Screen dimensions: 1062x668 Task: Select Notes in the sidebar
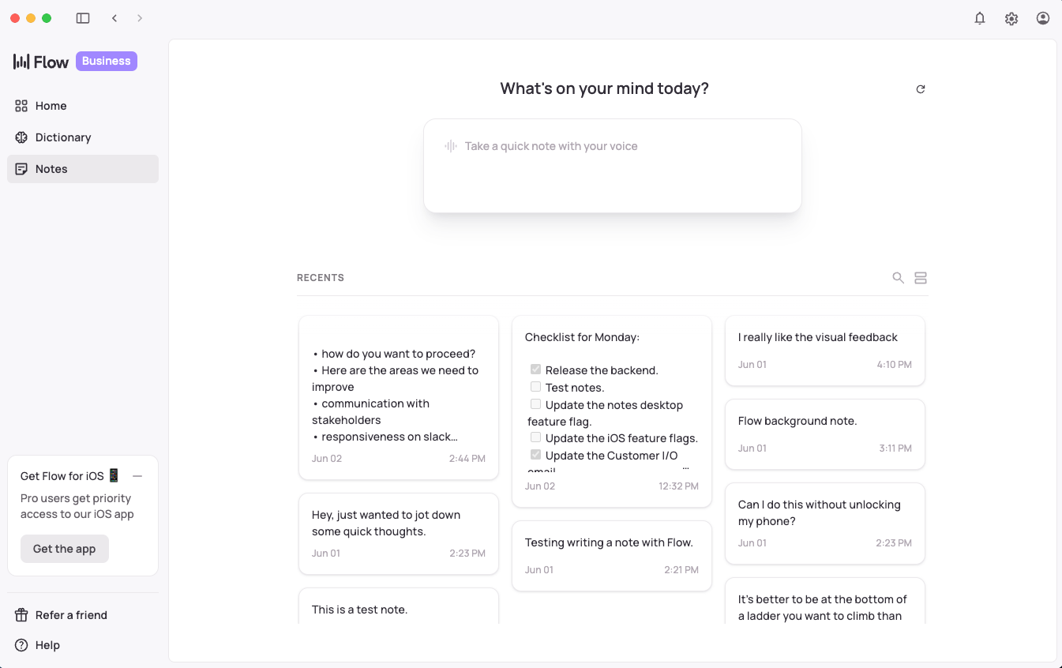point(51,169)
